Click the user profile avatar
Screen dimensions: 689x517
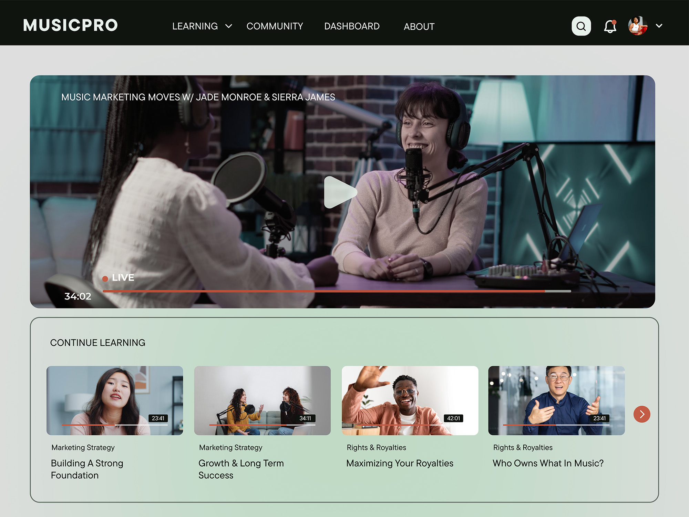click(x=637, y=26)
